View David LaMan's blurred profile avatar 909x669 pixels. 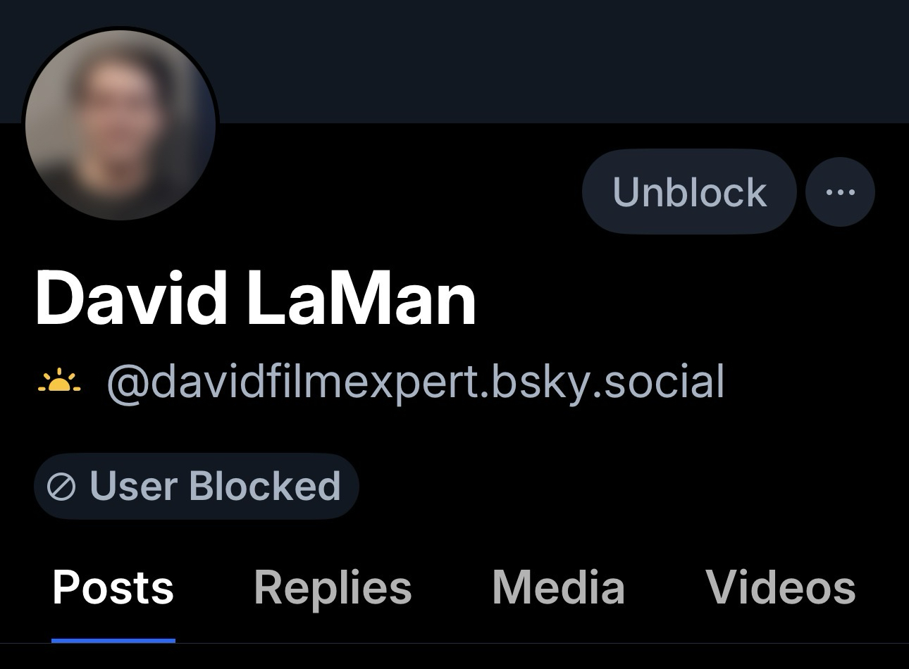pos(120,125)
